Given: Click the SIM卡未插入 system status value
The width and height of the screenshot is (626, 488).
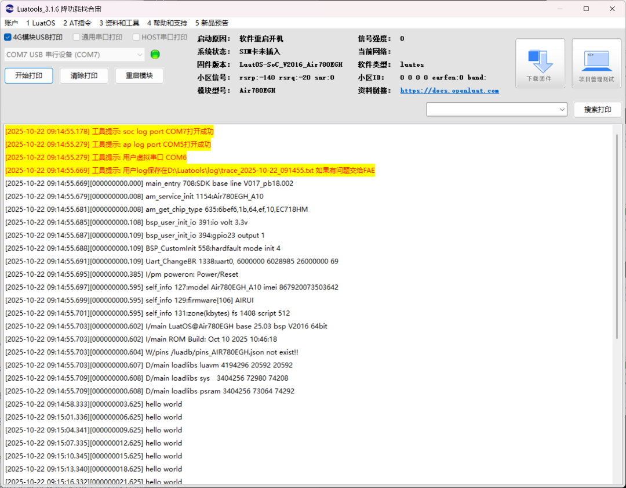Looking at the screenshot, I should click(260, 52).
